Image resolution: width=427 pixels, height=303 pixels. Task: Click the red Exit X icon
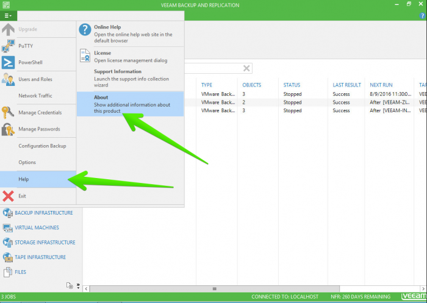(8, 196)
